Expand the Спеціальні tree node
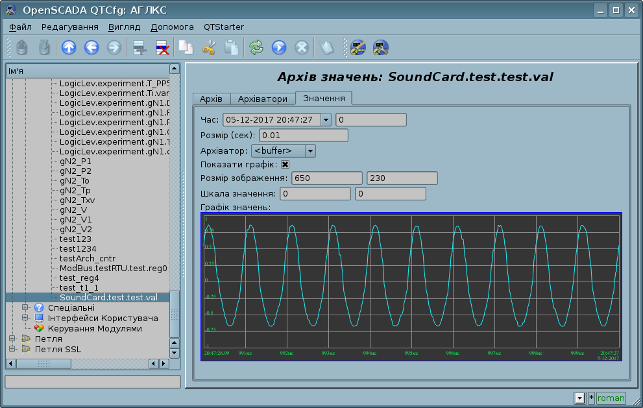The image size is (643, 408). coord(25,307)
